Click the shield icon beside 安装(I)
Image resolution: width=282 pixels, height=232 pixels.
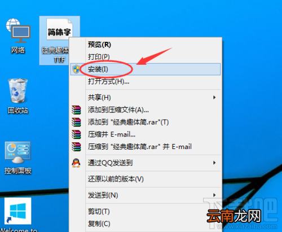point(76,69)
